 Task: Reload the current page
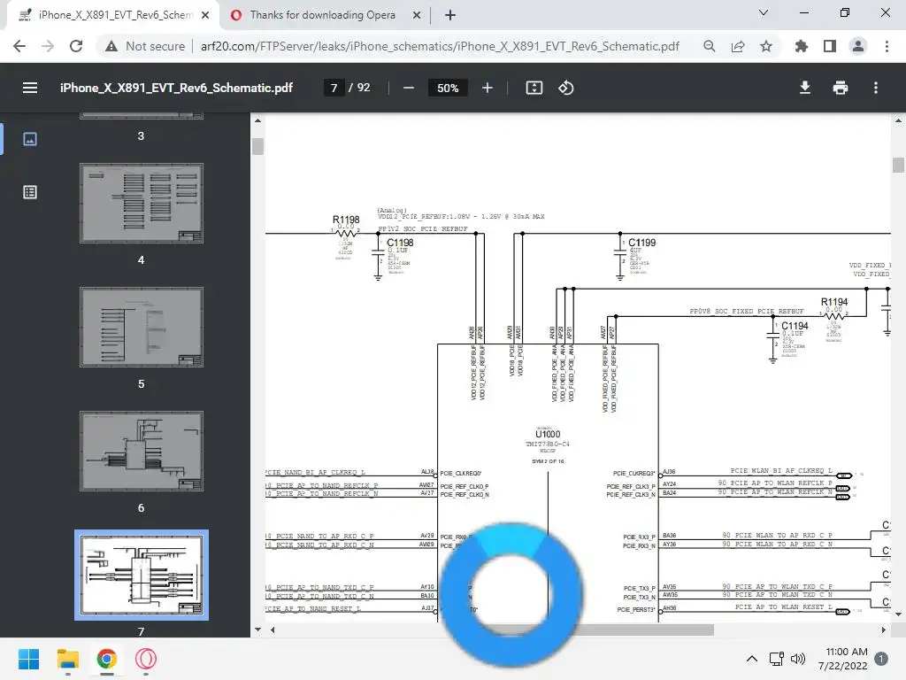[76, 46]
